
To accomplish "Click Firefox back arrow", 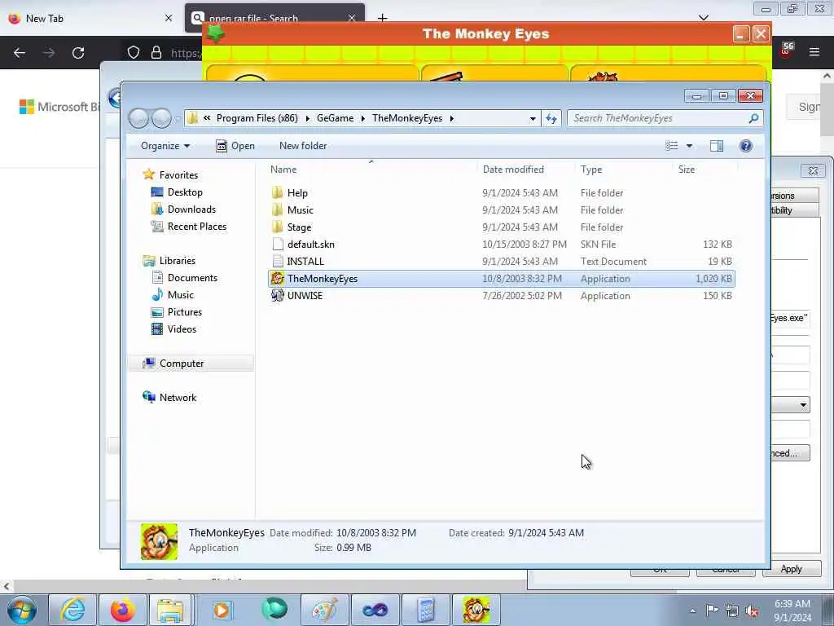I will click(x=20, y=53).
